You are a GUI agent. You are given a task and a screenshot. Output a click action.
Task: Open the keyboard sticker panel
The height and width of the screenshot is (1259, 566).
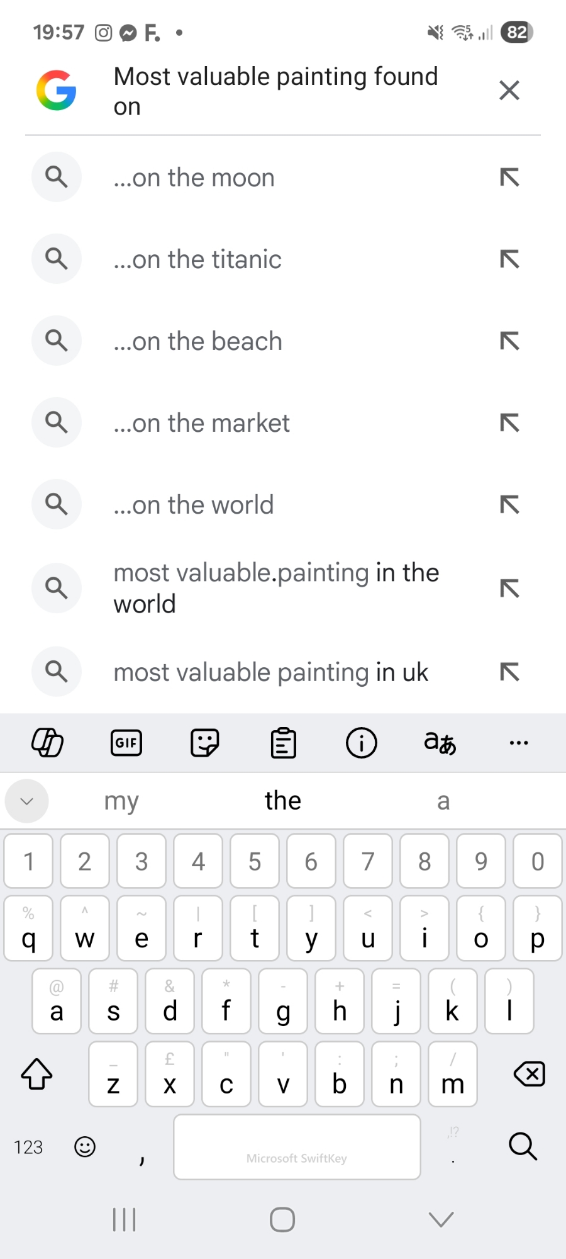click(205, 743)
